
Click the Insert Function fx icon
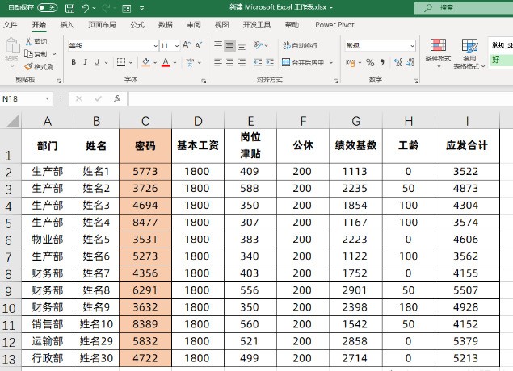point(117,98)
